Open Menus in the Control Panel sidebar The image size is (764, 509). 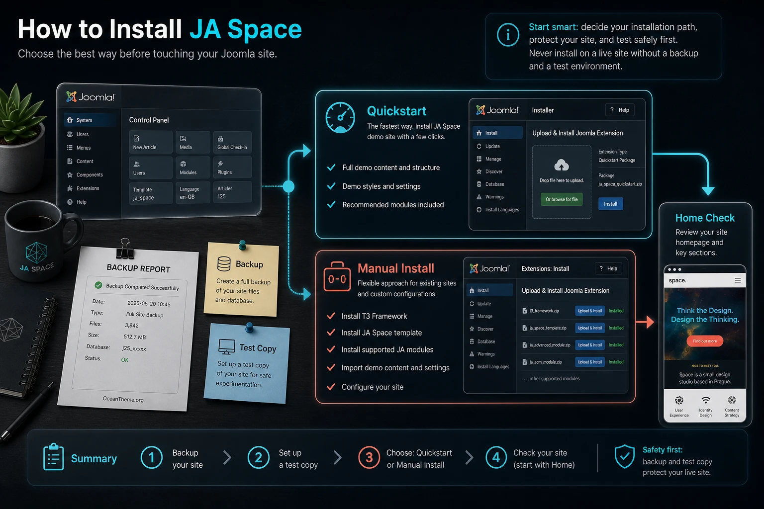click(79, 148)
